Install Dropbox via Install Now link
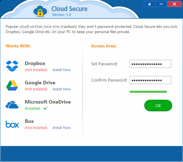This screenshot has width=183, height=162. coord(62,70)
